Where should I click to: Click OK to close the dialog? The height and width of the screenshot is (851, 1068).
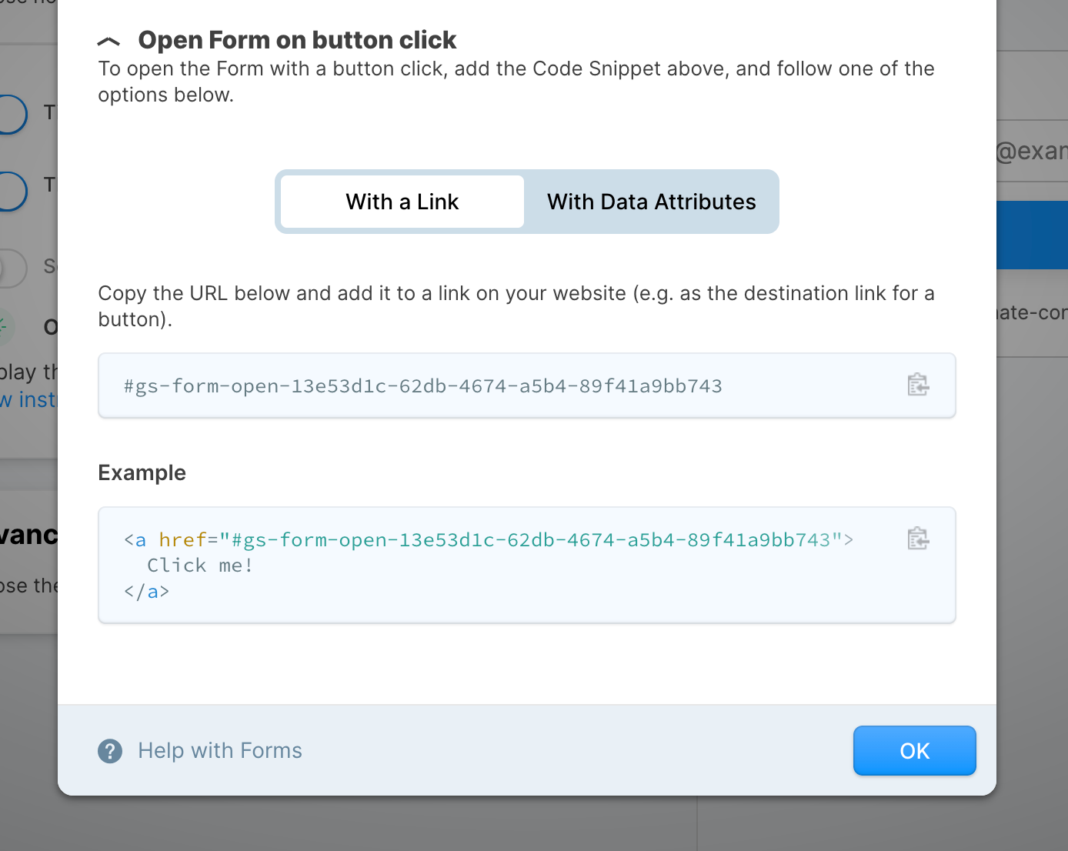(914, 750)
